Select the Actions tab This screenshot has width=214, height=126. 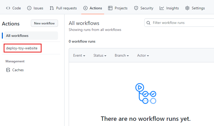pos(93,8)
